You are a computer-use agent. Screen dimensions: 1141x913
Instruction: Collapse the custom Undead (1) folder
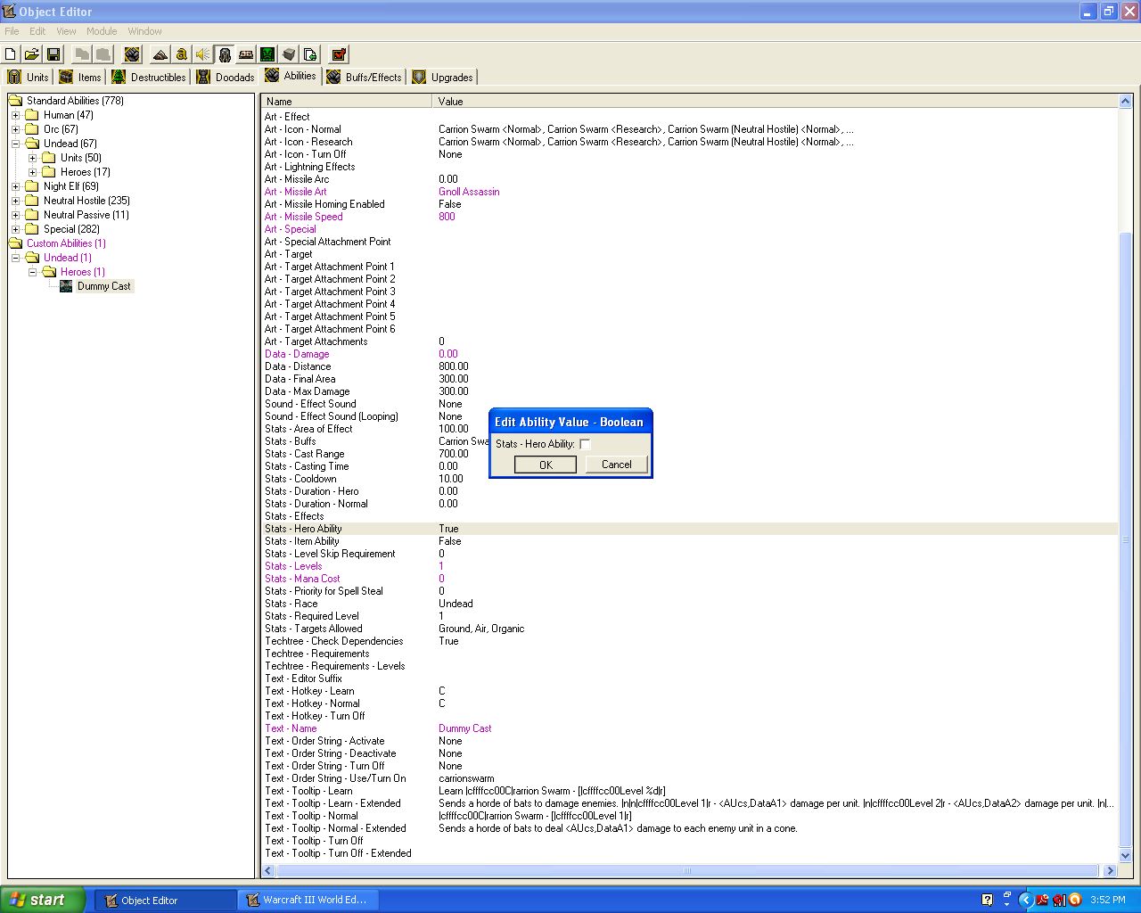click(15, 258)
